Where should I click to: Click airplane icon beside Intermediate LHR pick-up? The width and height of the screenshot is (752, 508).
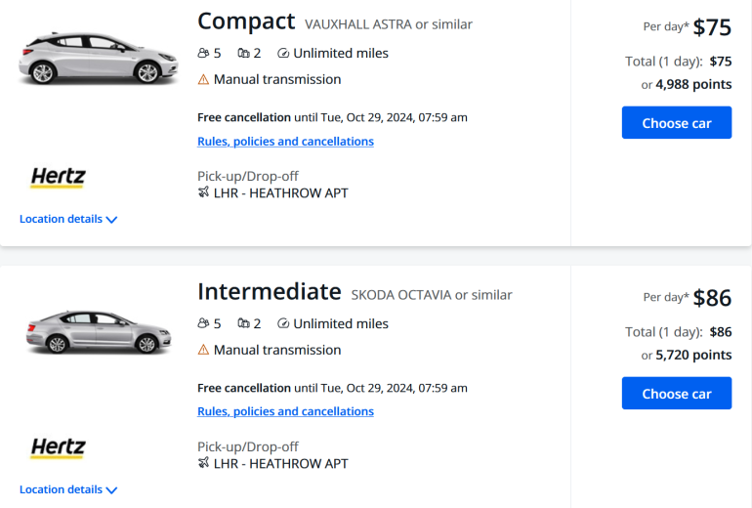(x=203, y=464)
